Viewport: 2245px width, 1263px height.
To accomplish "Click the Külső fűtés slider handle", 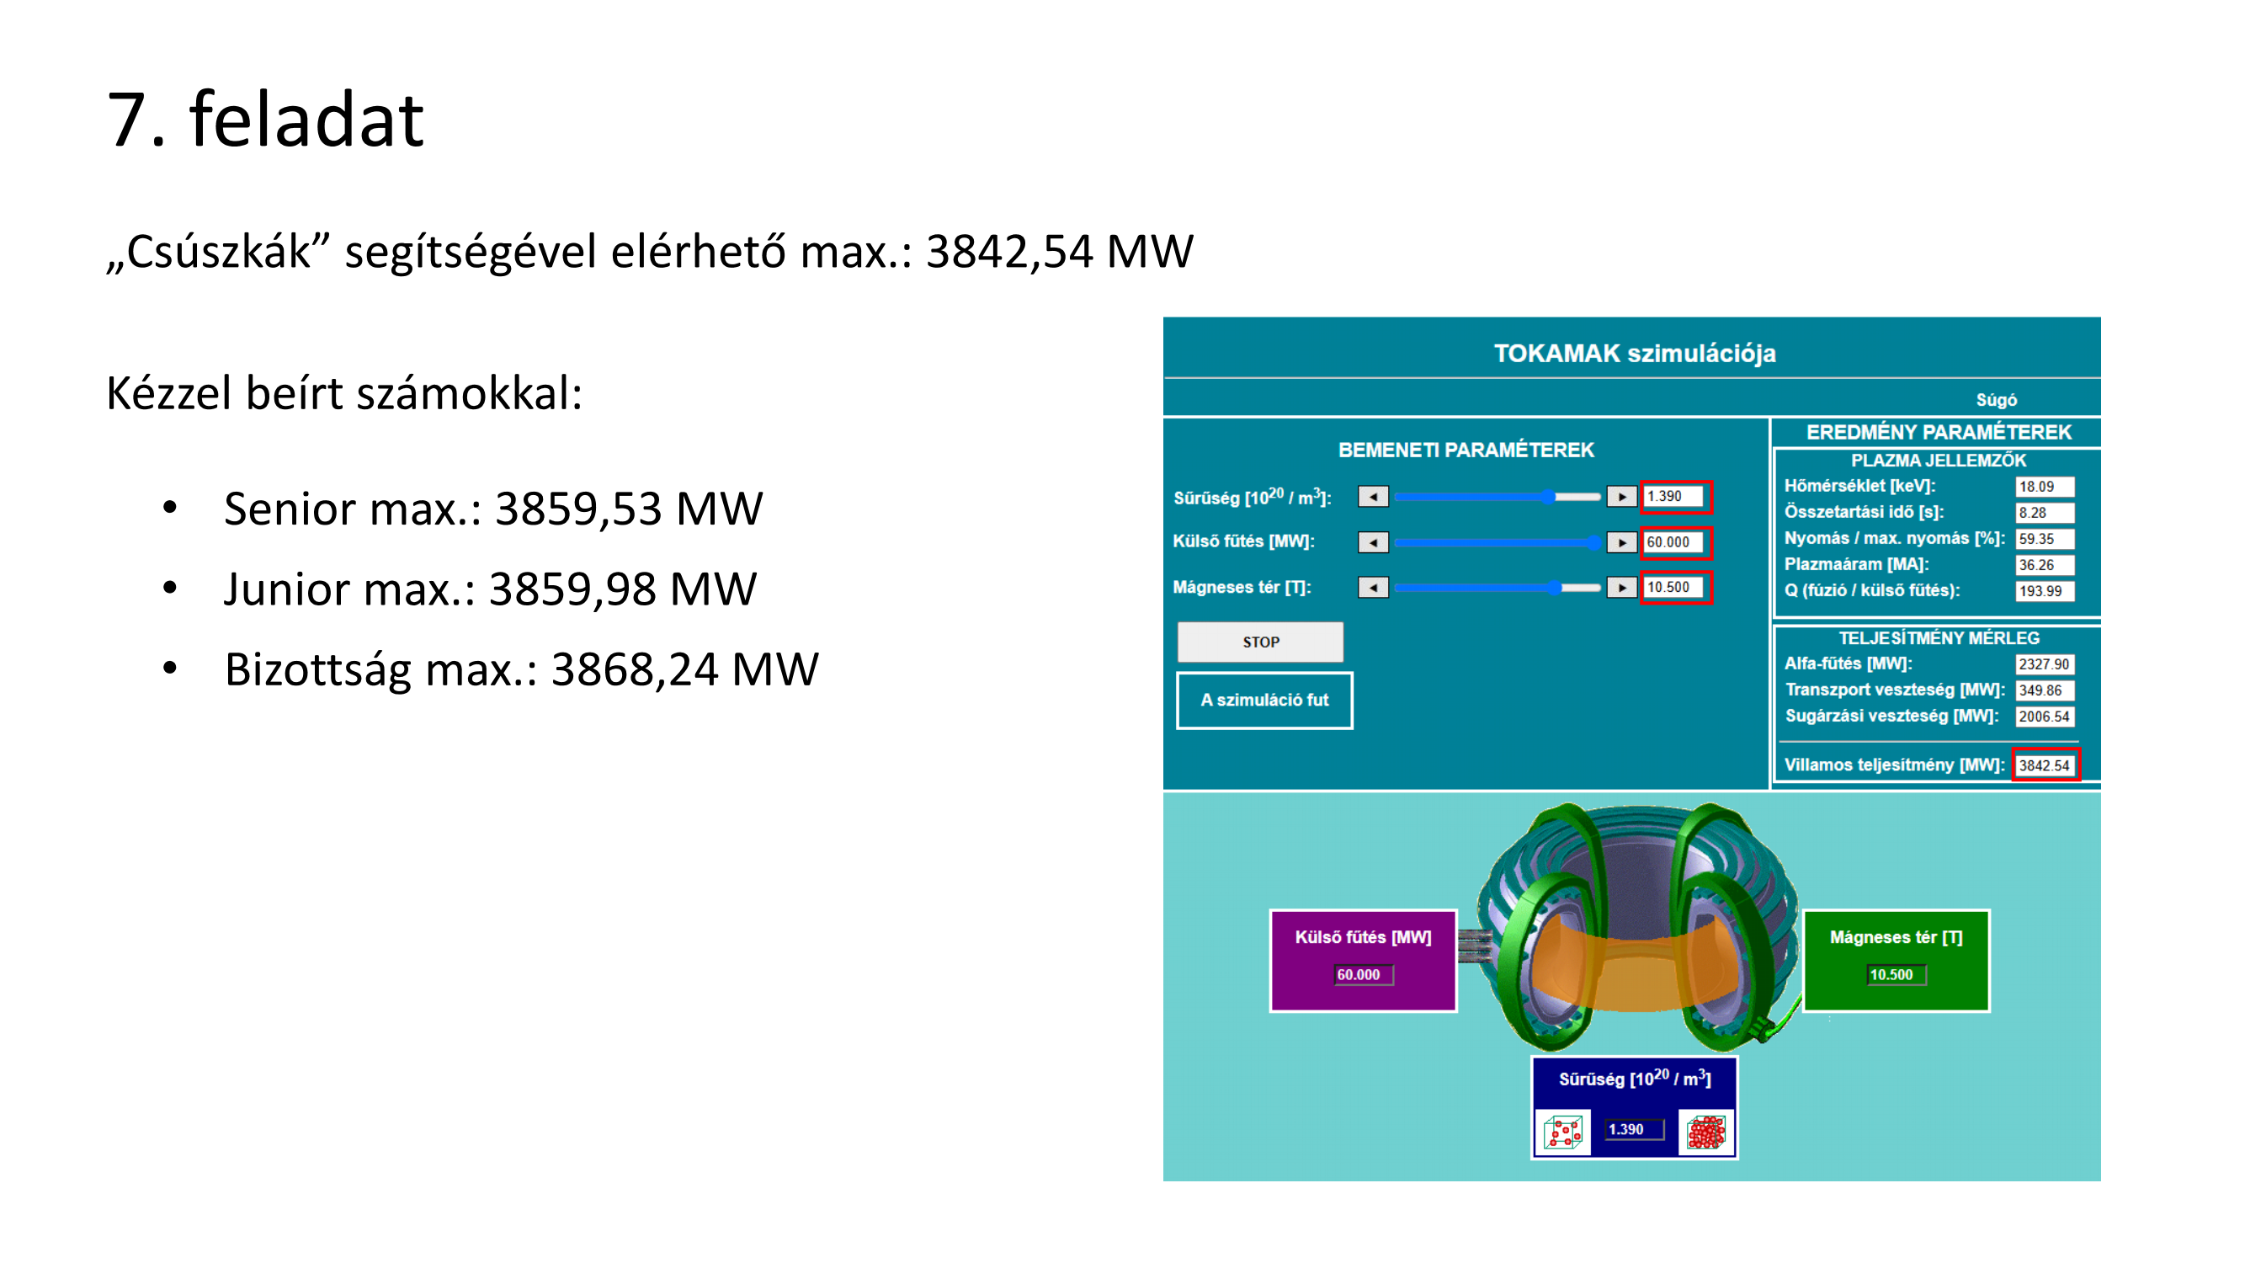I will click(1593, 542).
